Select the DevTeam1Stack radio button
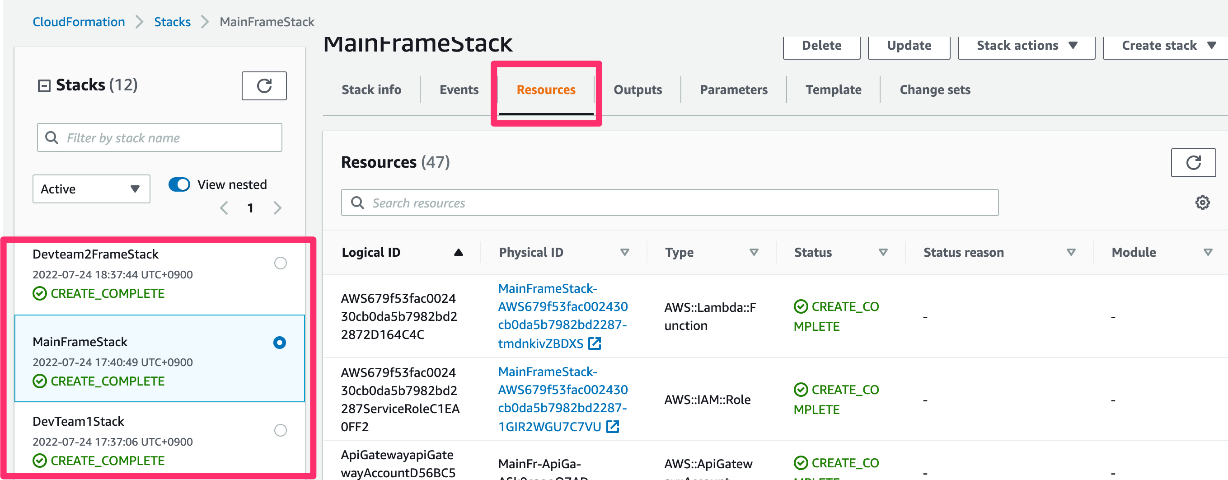Screen dimensions: 1228x480 click(x=280, y=430)
